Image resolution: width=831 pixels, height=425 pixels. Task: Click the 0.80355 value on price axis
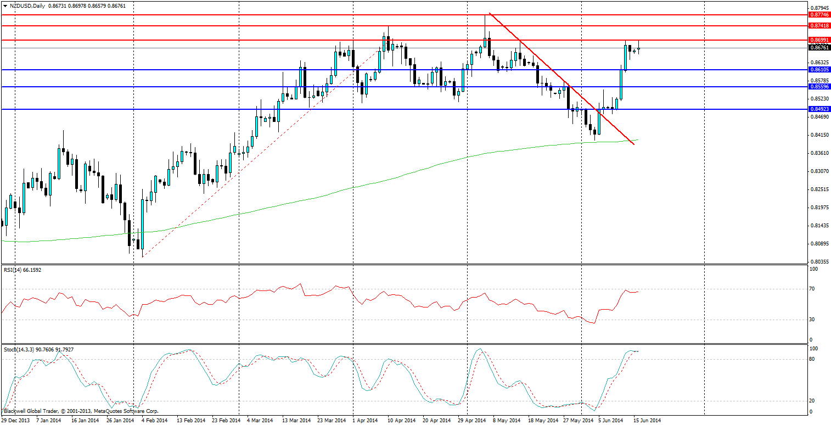click(x=820, y=262)
